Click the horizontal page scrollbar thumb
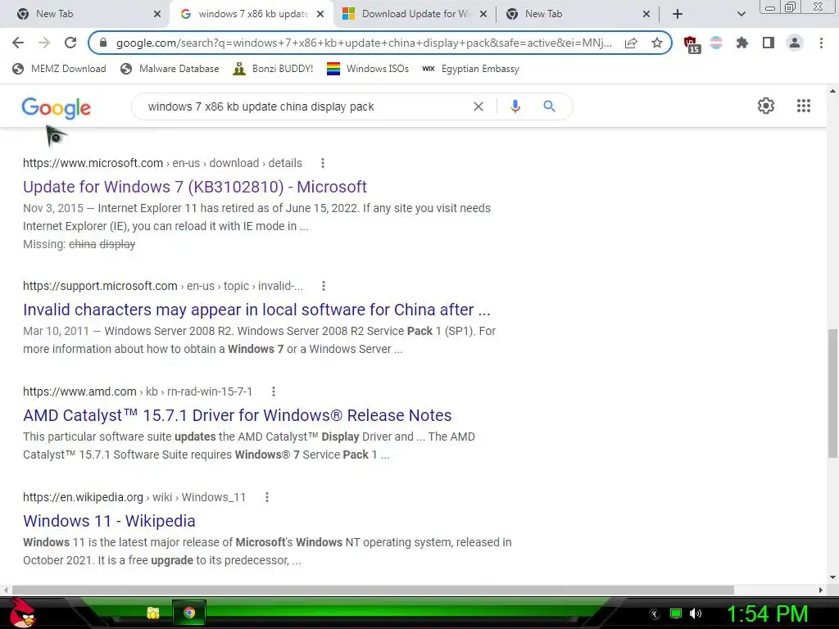839x629 pixels. pos(373,590)
